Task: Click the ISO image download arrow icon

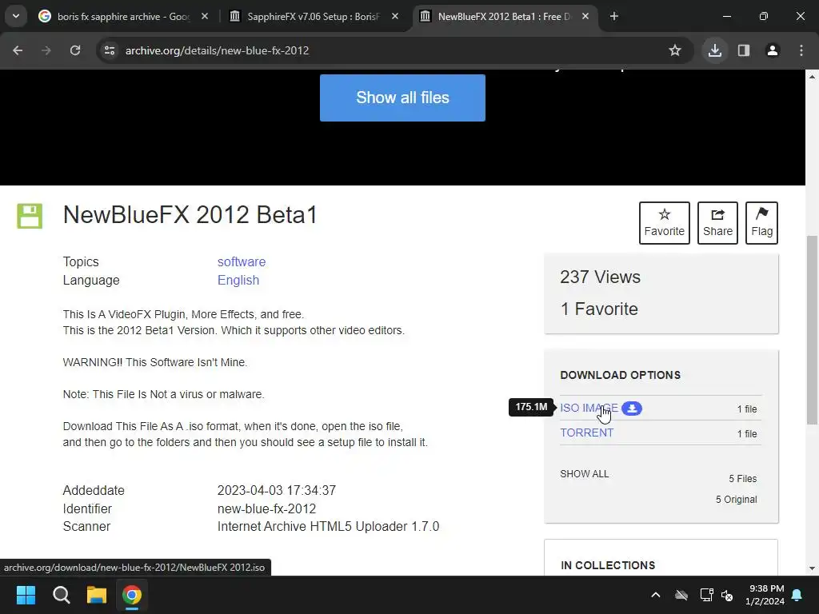Action: pos(632,409)
